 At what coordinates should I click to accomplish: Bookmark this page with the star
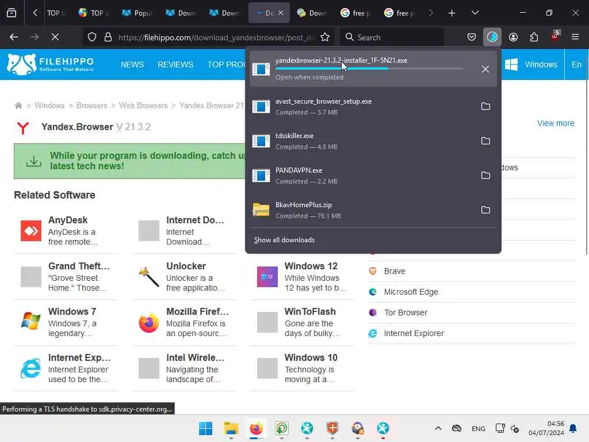[325, 37]
